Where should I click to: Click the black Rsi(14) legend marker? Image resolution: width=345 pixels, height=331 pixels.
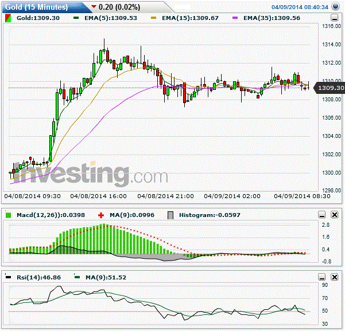8,277
